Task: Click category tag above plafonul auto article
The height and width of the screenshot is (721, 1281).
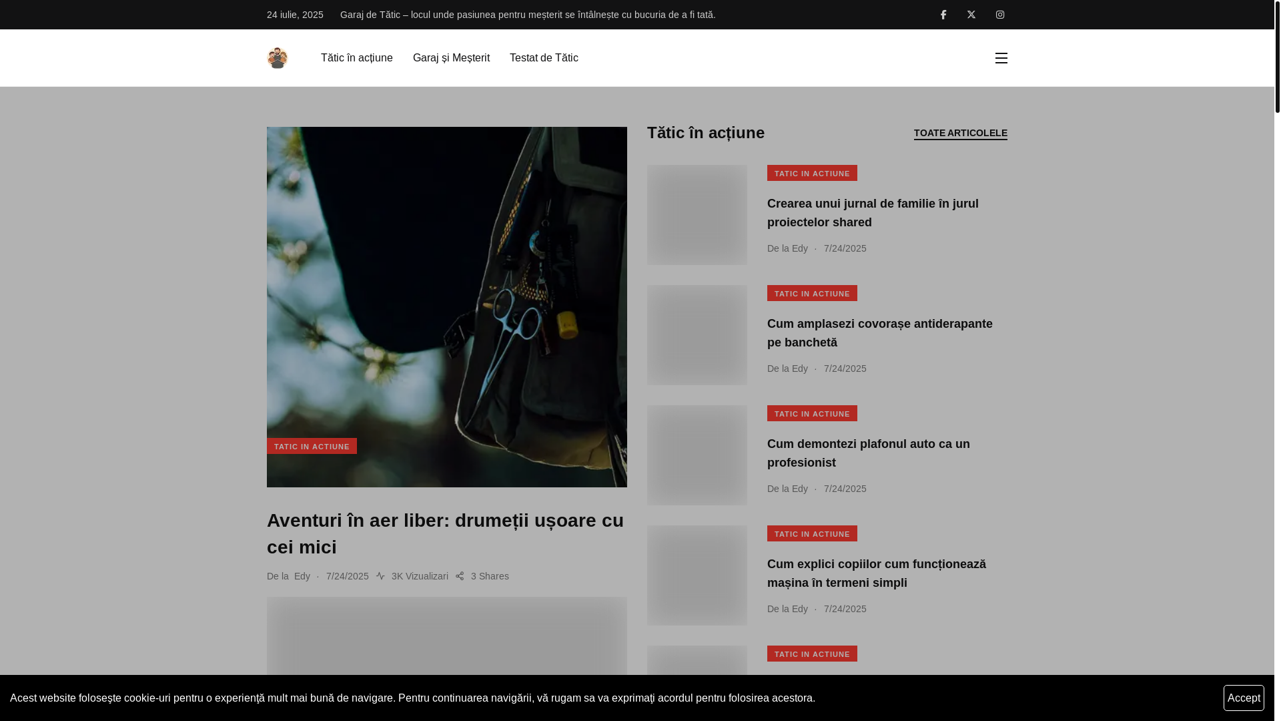Action: 812,413
